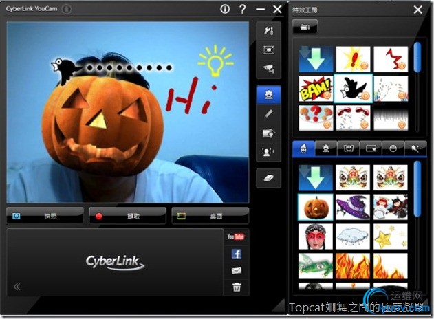
Task: Select the green frog mask gadget
Action: 316,266
